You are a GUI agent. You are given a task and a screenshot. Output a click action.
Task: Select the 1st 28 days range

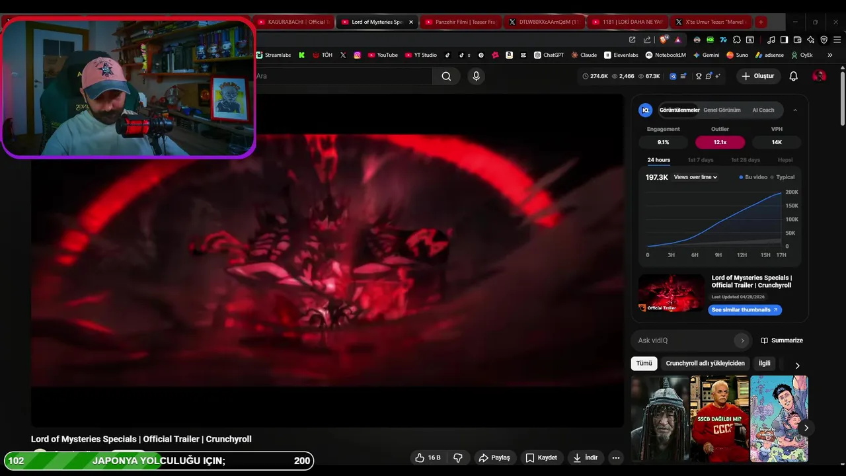[x=745, y=160]
